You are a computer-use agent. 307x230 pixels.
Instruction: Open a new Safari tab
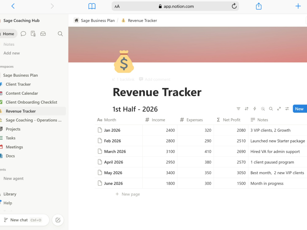tap(298, 6)
